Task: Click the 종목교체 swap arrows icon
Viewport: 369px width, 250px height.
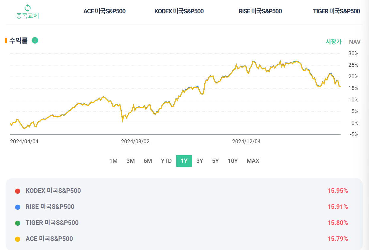Action: tap(28, 8)
